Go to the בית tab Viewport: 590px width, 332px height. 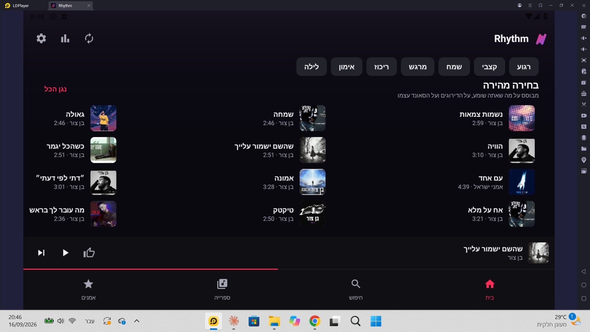coord(490,290)
